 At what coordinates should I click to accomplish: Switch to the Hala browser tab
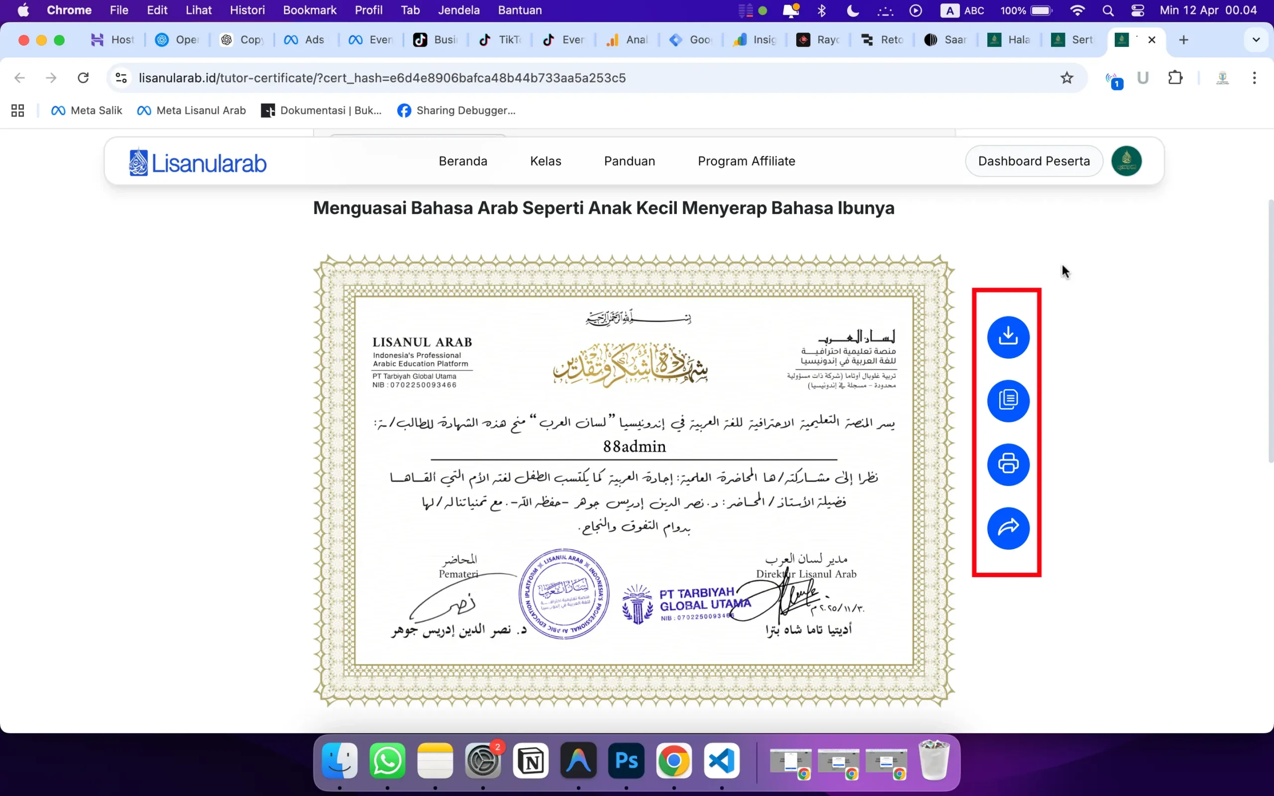(1010, 40)
